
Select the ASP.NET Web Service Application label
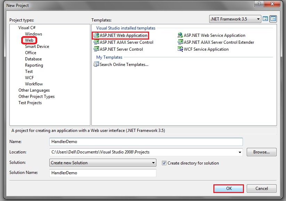point(214,35)
